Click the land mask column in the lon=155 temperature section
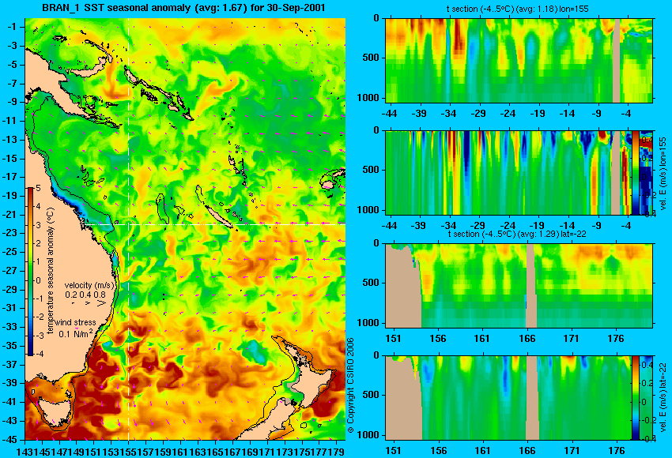 (x=616, y=60)
